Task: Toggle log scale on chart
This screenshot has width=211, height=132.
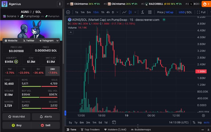Action: (x=200, y=122)
